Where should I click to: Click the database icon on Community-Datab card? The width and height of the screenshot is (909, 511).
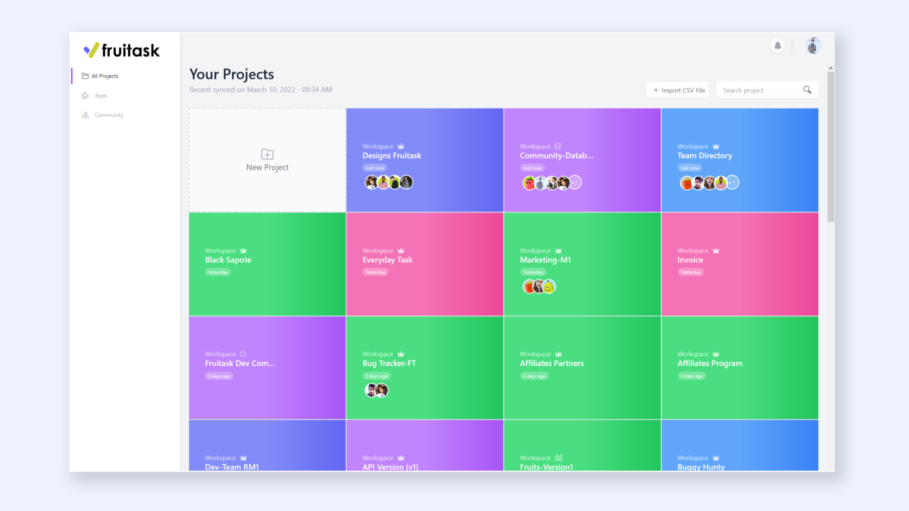coord(558,146)
